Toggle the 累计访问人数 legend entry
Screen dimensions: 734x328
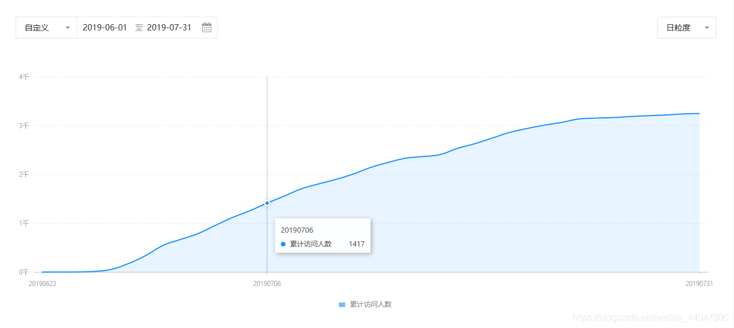(x=365, y=304)
